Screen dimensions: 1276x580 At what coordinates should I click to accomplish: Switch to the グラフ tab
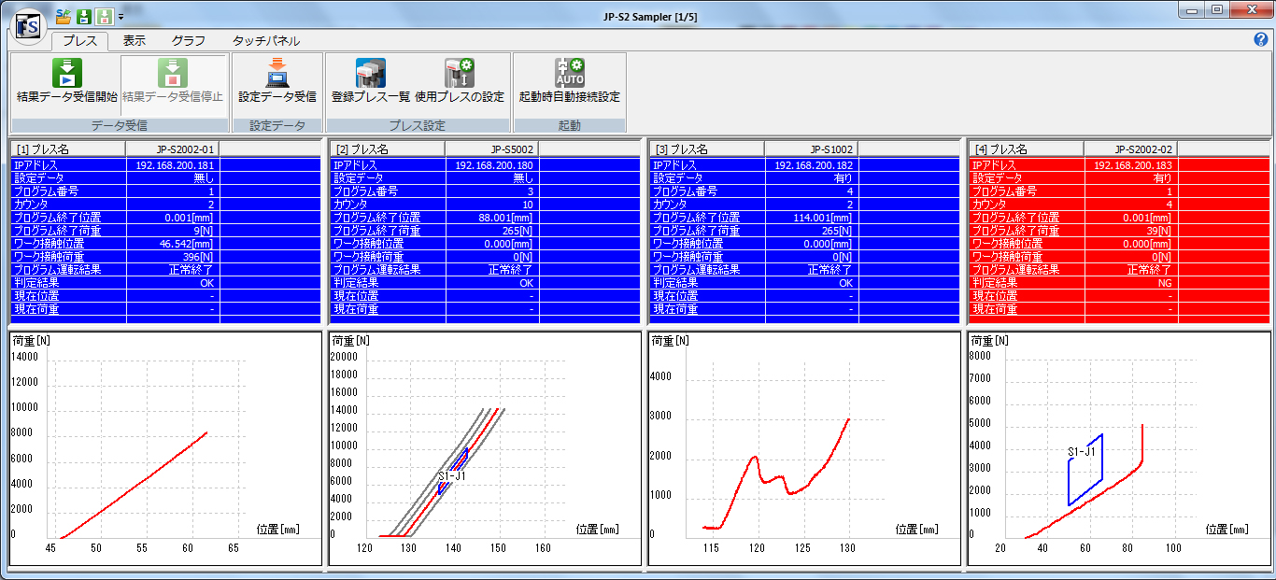click(x=189, y=41)
